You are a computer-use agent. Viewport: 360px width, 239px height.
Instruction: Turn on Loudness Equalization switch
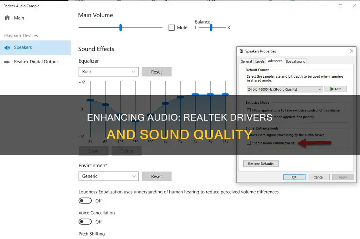click(85, 201)
